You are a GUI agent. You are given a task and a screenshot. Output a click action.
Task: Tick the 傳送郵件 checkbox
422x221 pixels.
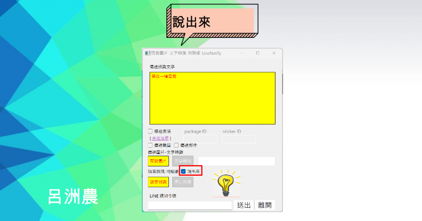click(x=176, y=145)
